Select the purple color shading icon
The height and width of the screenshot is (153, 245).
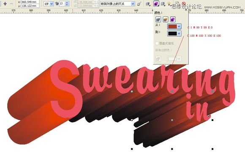(x=173, y=19)
